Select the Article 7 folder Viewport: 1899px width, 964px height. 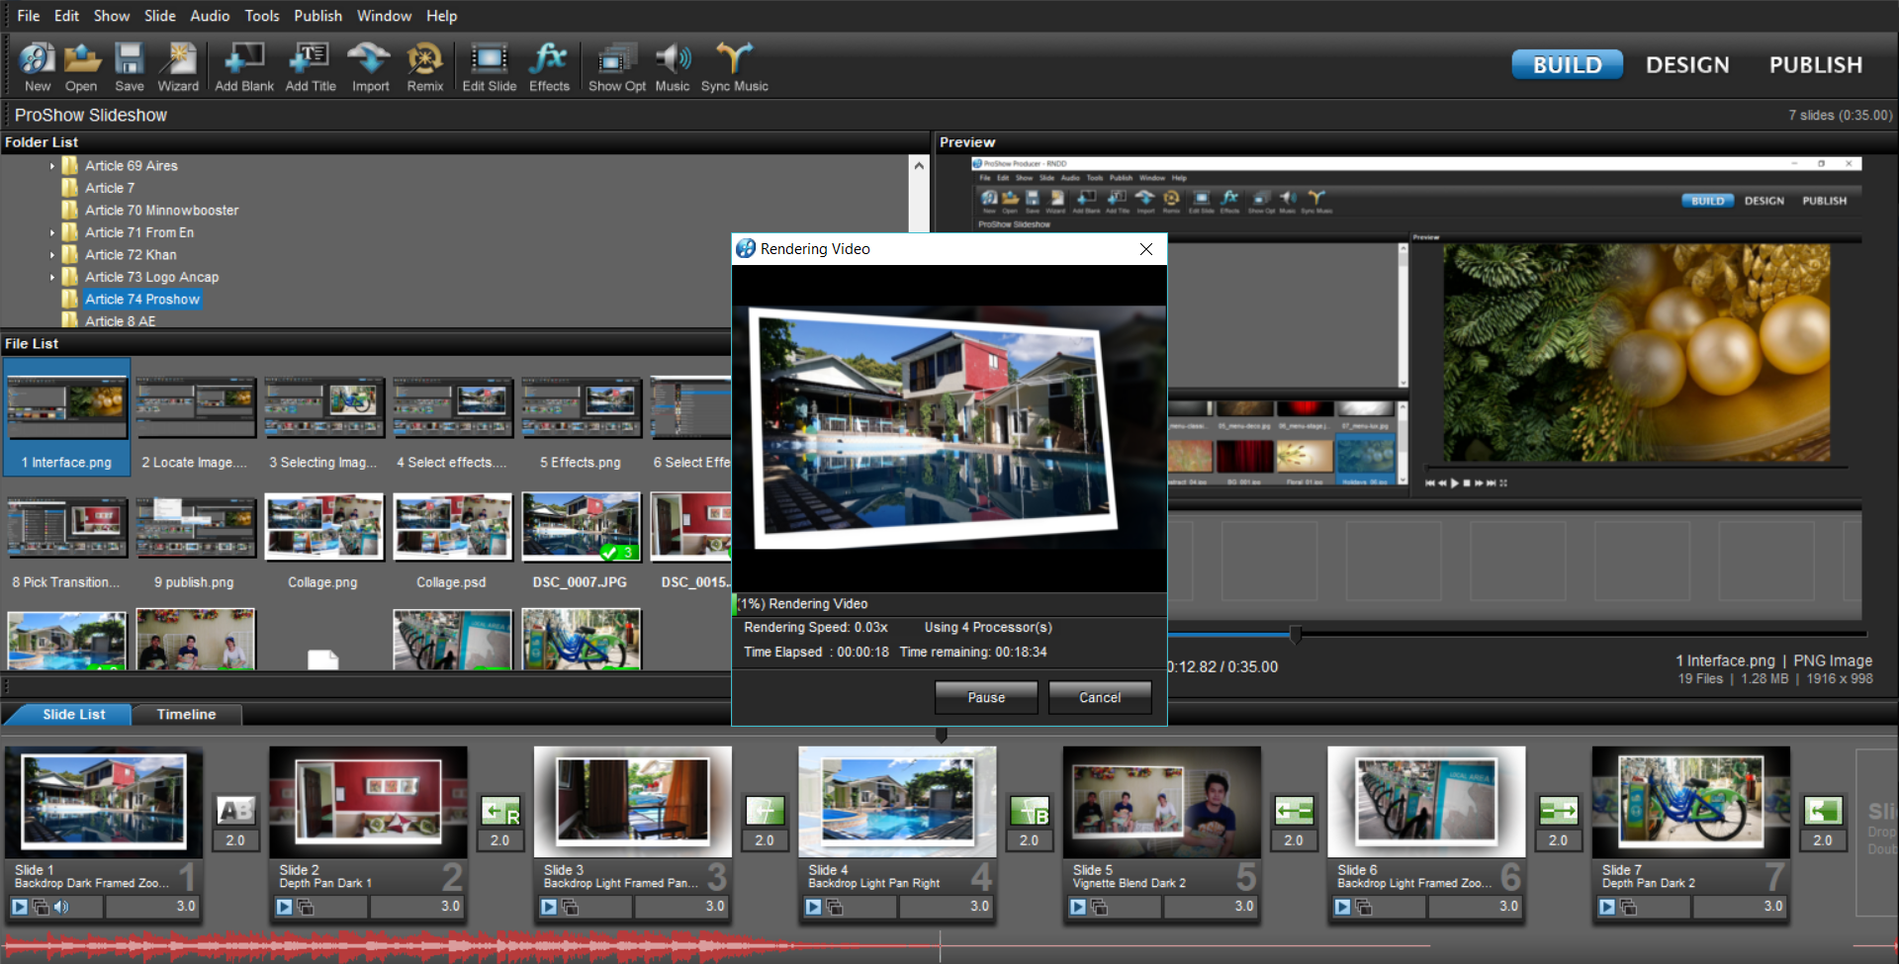(109, 188)
